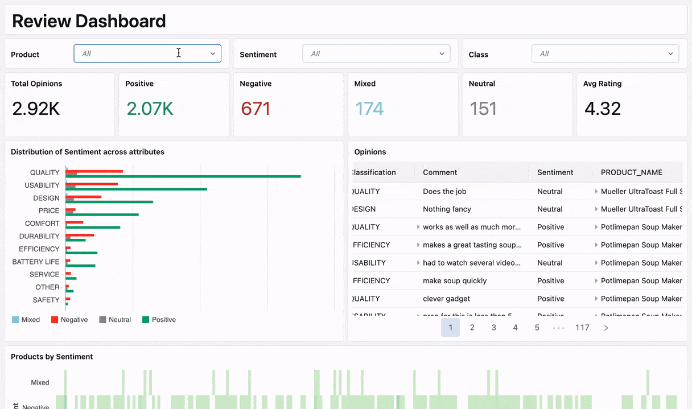The height and width of the screenshot is (409, 692).
Task: Jump to last page 117
Action: pos(582,328)
